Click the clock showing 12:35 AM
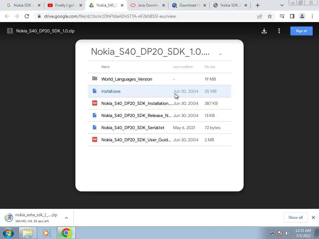The height and width of the screenshot is (239, 319). (x=303, y=231)
